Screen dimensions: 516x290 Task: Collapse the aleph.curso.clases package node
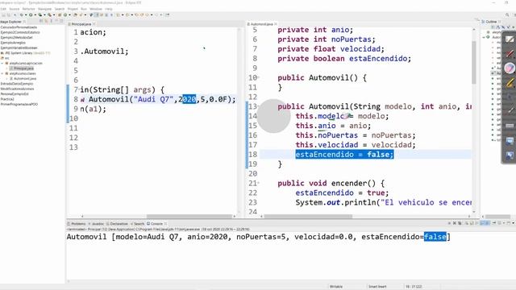(x=2, y=73)
